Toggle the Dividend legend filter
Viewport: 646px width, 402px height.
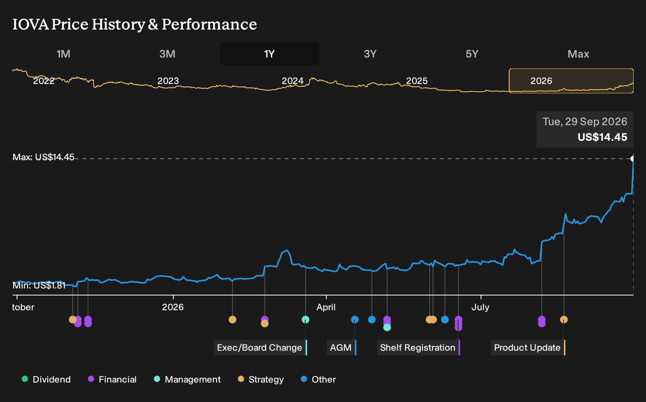point(46,379)
